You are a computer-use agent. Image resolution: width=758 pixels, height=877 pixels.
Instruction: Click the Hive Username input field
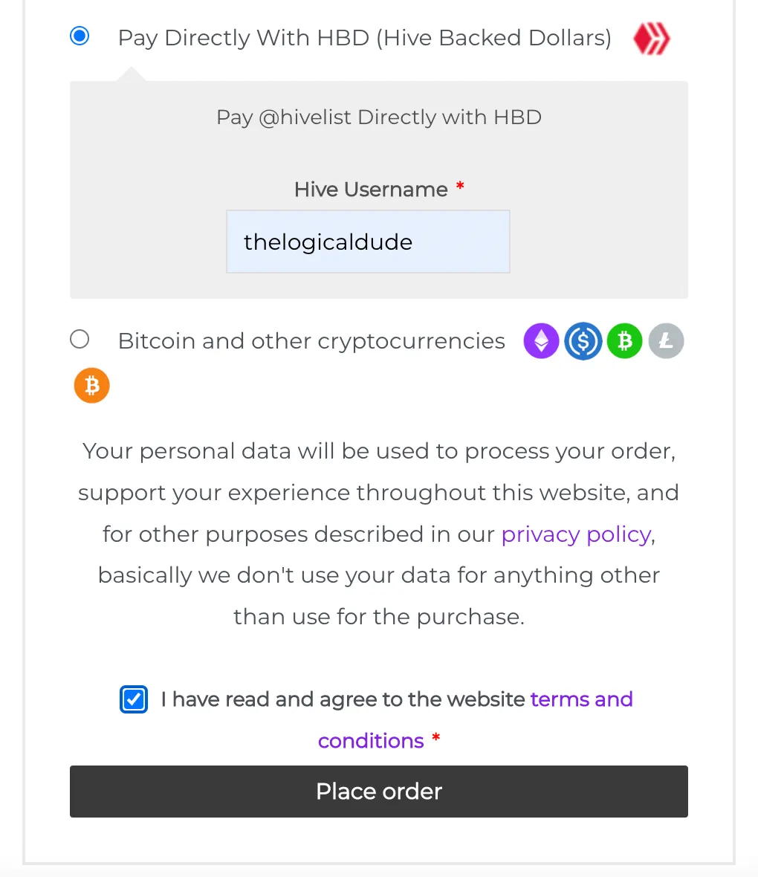pyautogui.click(x=368, y=242)
